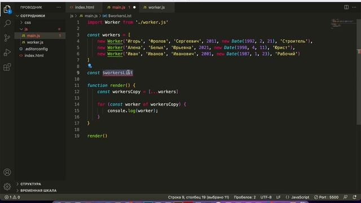Open .editorconfig in the file tree
Viewport: 361px width, 203px height.
coord(36,49)
